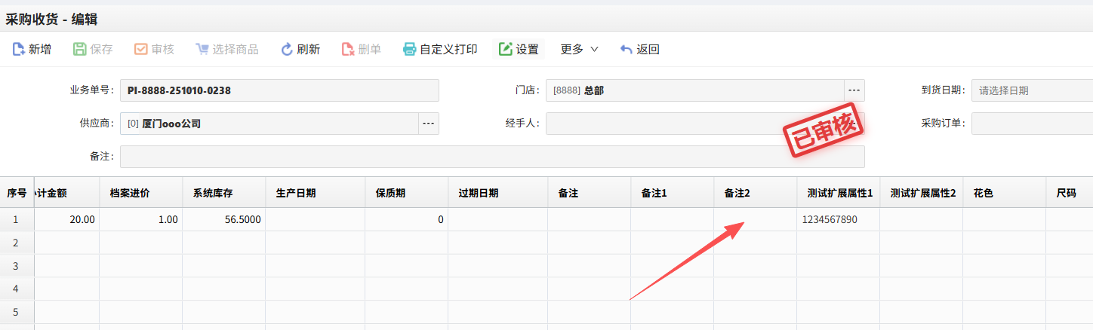Click the 备注 remarks input field
Viewport: 1093px width, 330px height.
point(491,157)
